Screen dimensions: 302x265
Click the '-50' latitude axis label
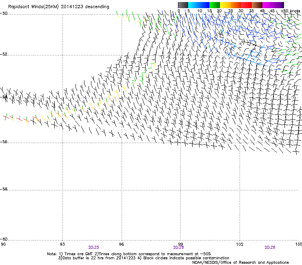(x=4, y=13)
